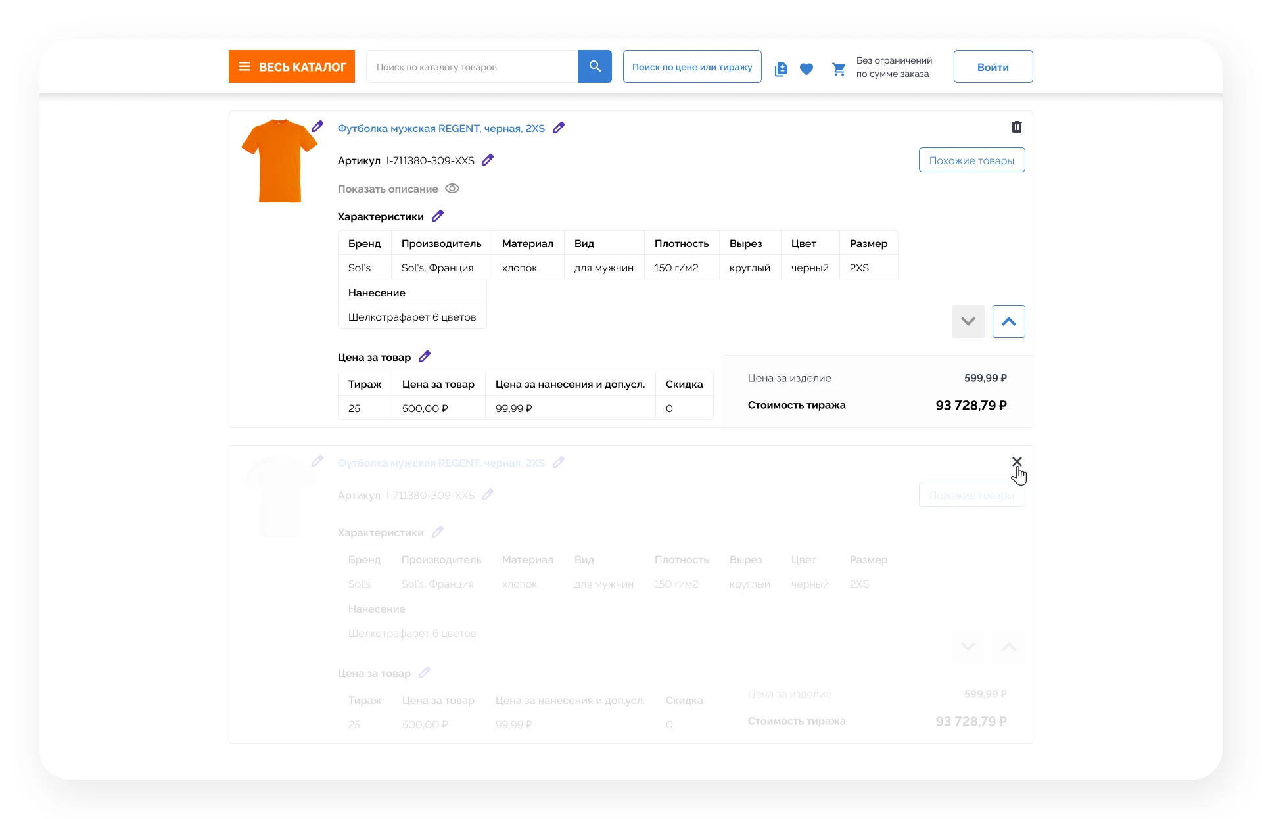Open product link Футболка мужская REGENT first card
The width and height of the screenshot is (1262, 819).
pos(441,128)
